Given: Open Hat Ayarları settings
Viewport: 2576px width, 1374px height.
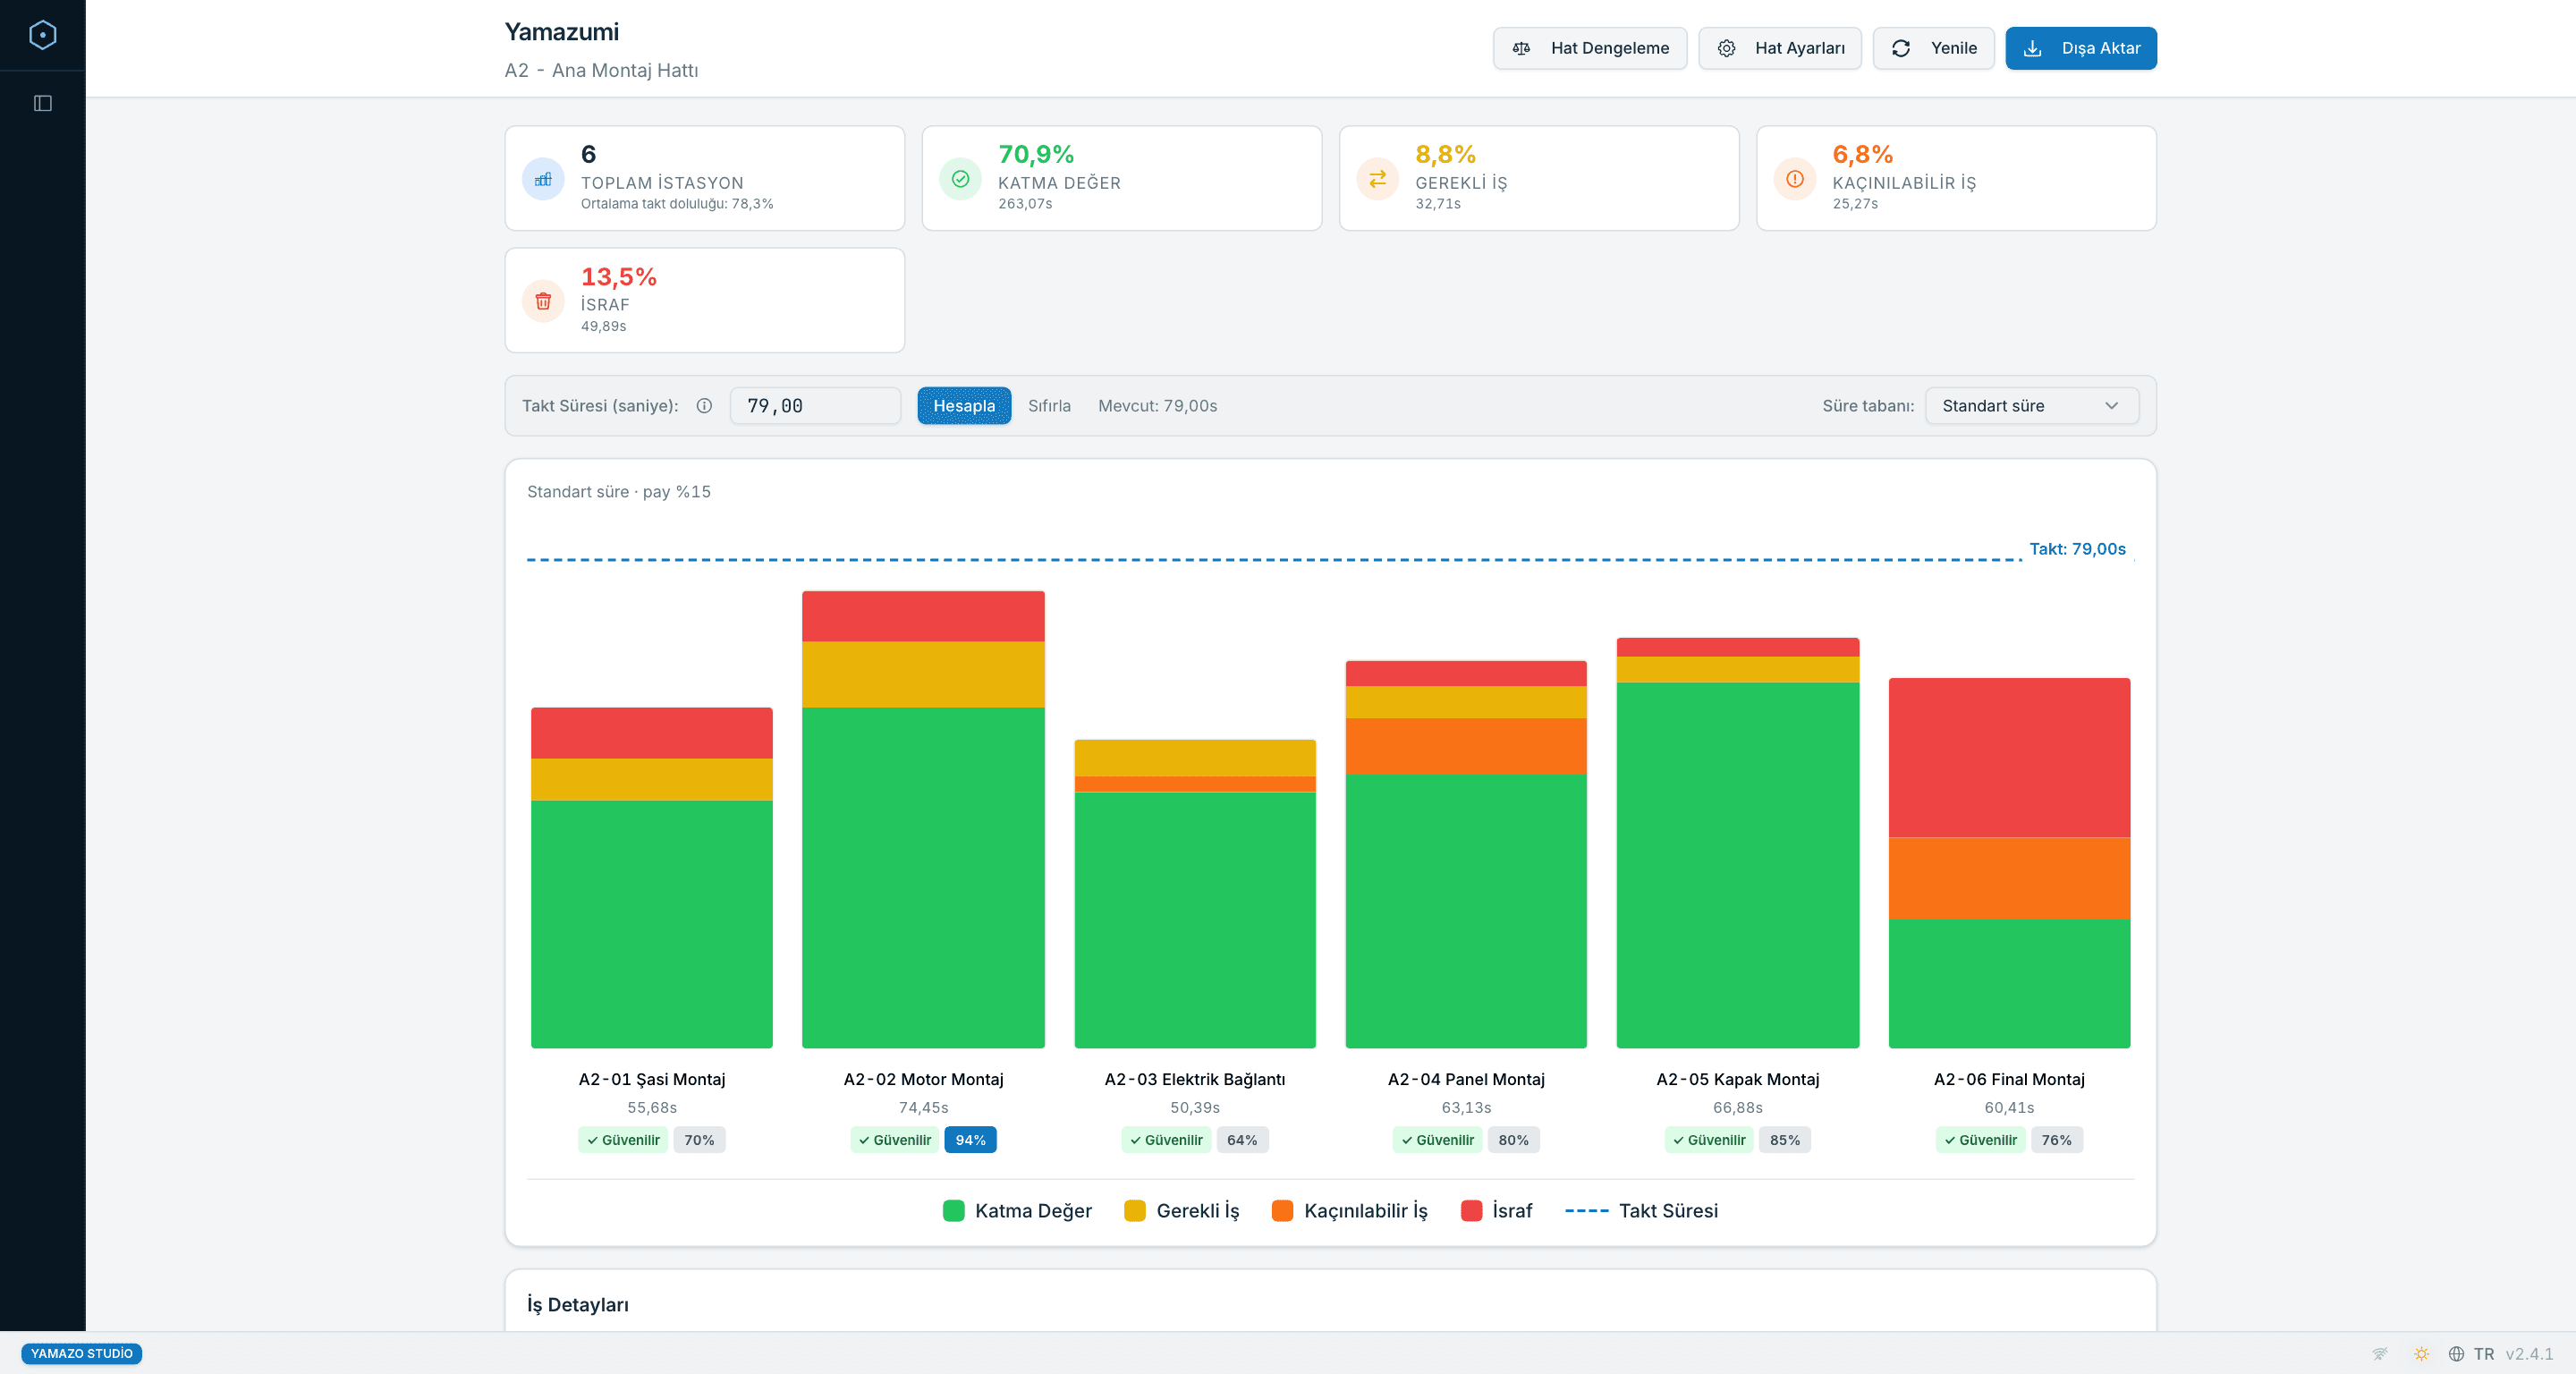Looking at the screenshot, I should click(1779, 48).
